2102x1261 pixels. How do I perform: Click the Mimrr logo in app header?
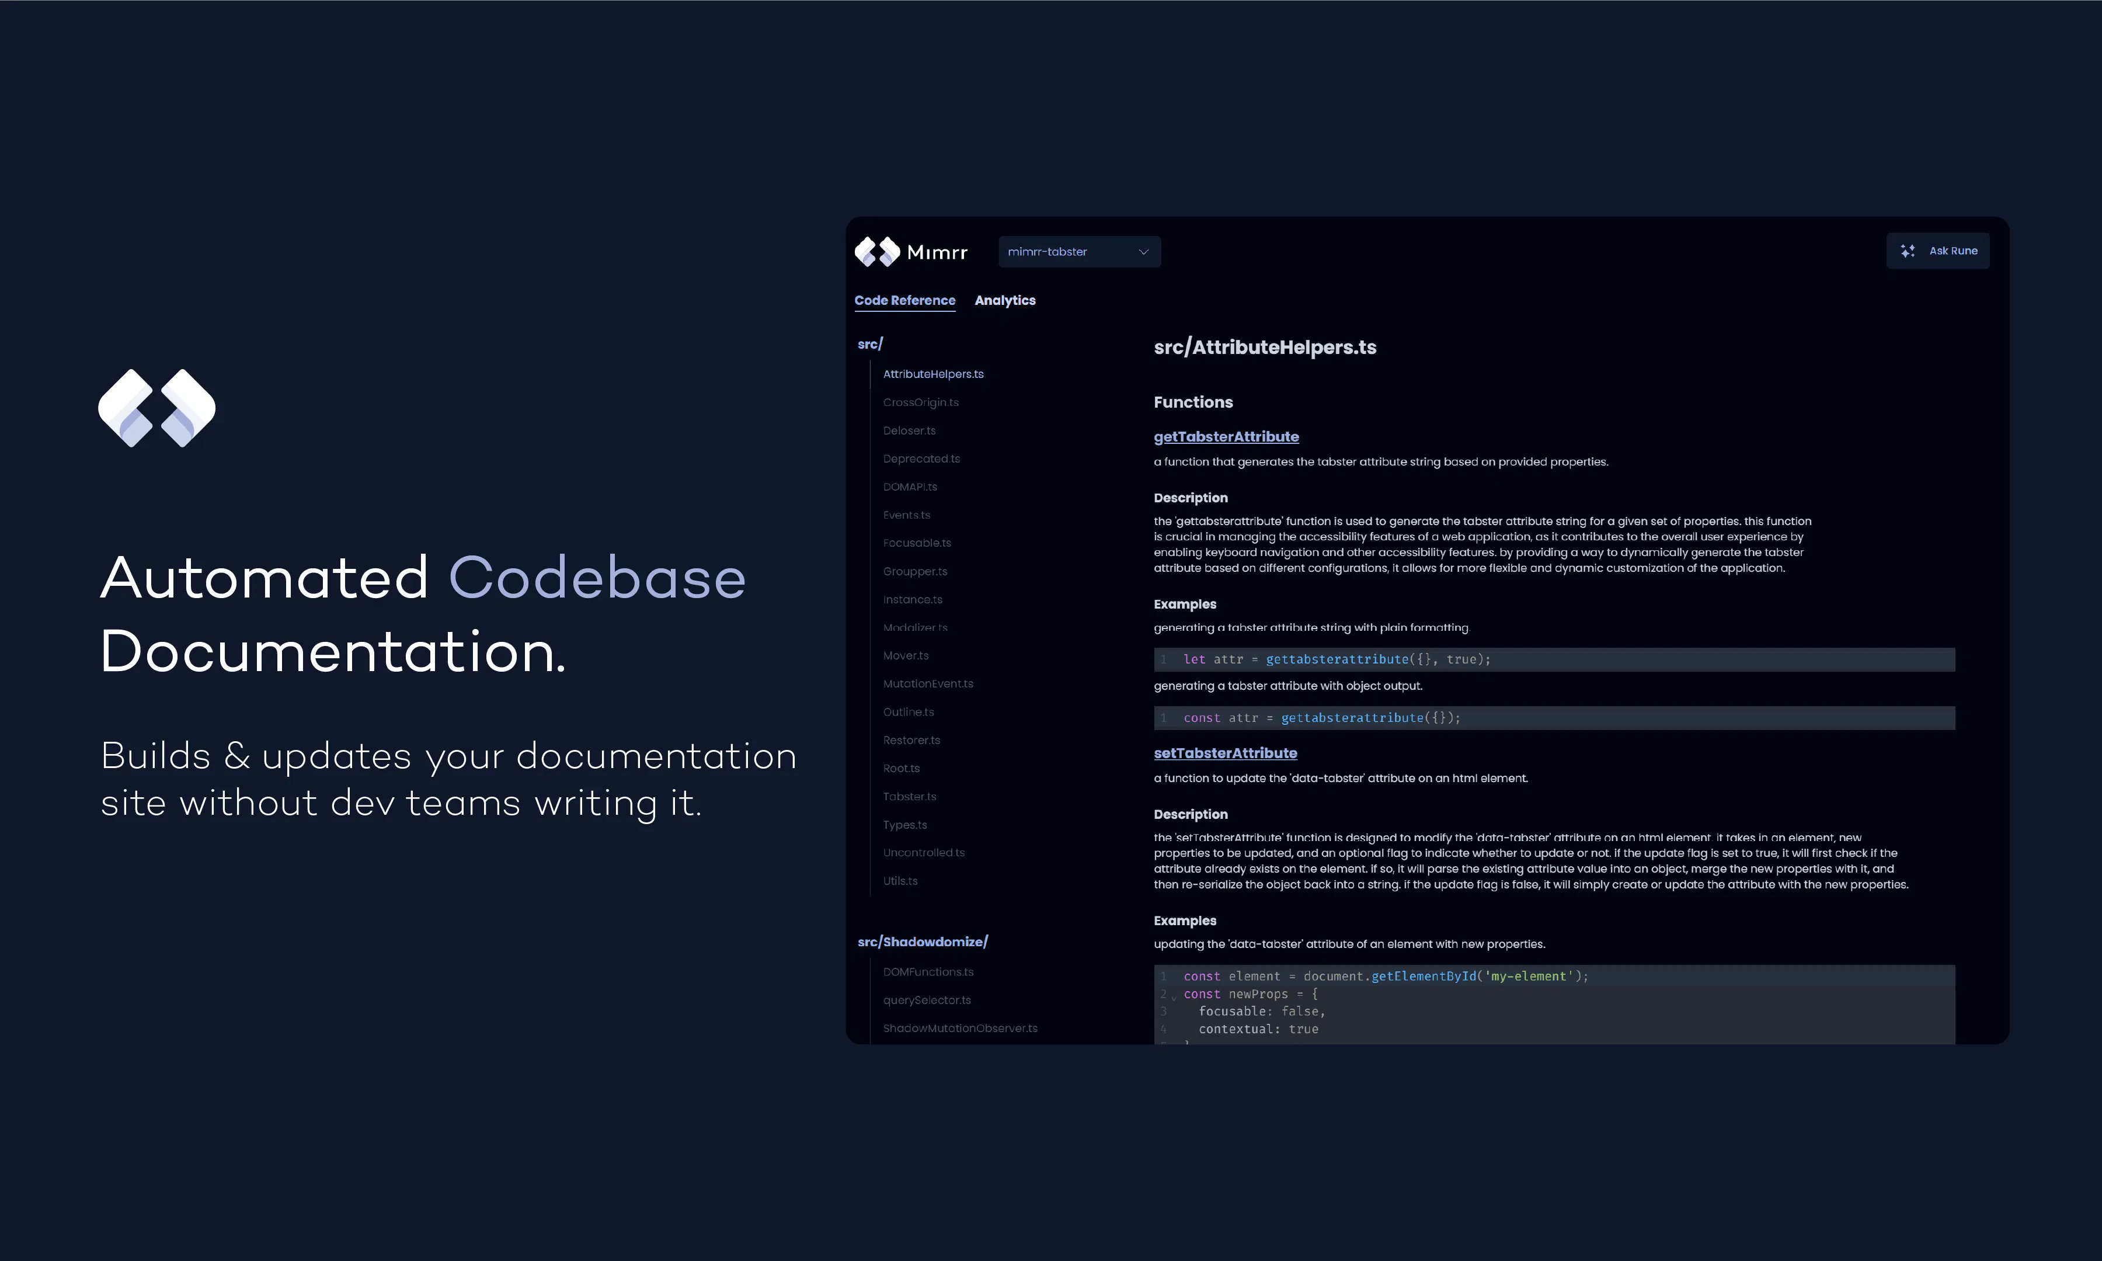[910, 252]
